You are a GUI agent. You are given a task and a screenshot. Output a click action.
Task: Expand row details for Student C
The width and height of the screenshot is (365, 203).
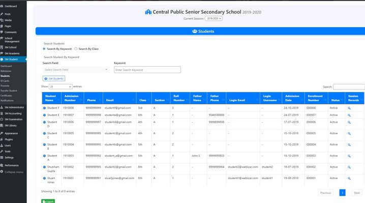tap(44, 133)
